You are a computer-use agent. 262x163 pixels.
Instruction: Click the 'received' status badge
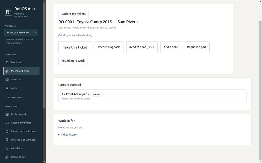(96, 94)
